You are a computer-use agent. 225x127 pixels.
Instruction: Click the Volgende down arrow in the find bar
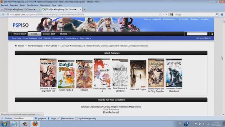(x=36, y=118)
